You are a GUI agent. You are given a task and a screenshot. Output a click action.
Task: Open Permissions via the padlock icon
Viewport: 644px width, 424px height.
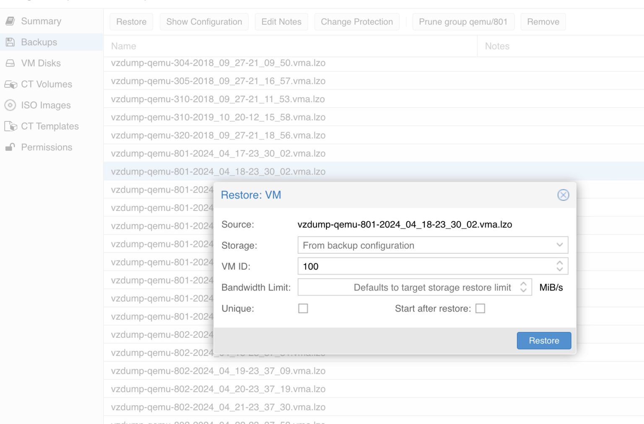10,147
